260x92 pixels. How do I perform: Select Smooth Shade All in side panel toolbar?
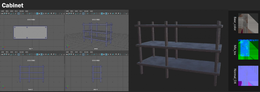[102, 54]
